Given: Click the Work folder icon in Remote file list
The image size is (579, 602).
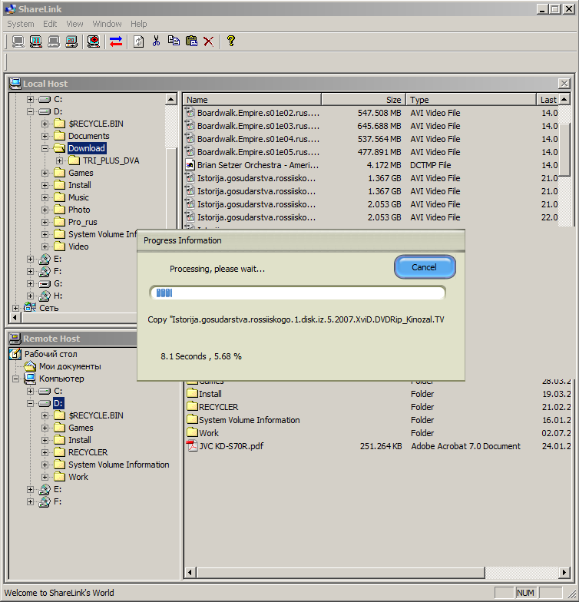Looking at the screenshot, I should 192,432.
